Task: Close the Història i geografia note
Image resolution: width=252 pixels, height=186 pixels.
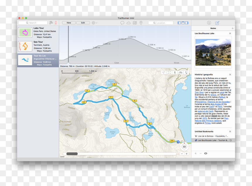Action: (230, 75)
